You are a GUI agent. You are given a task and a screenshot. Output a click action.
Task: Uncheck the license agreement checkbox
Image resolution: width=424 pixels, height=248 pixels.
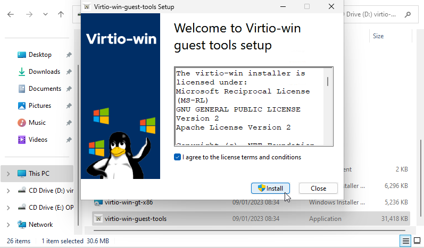178,157
